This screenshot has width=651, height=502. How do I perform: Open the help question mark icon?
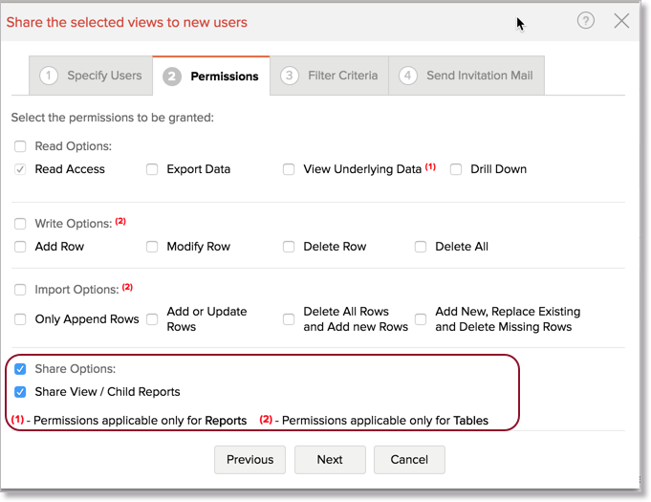click(x=585, y=21)
